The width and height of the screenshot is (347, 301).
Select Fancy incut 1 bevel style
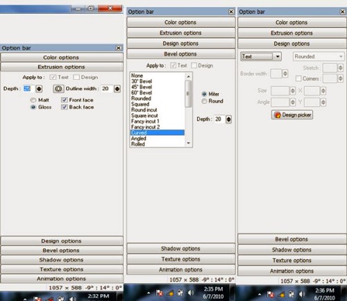[x=145, y=121]
